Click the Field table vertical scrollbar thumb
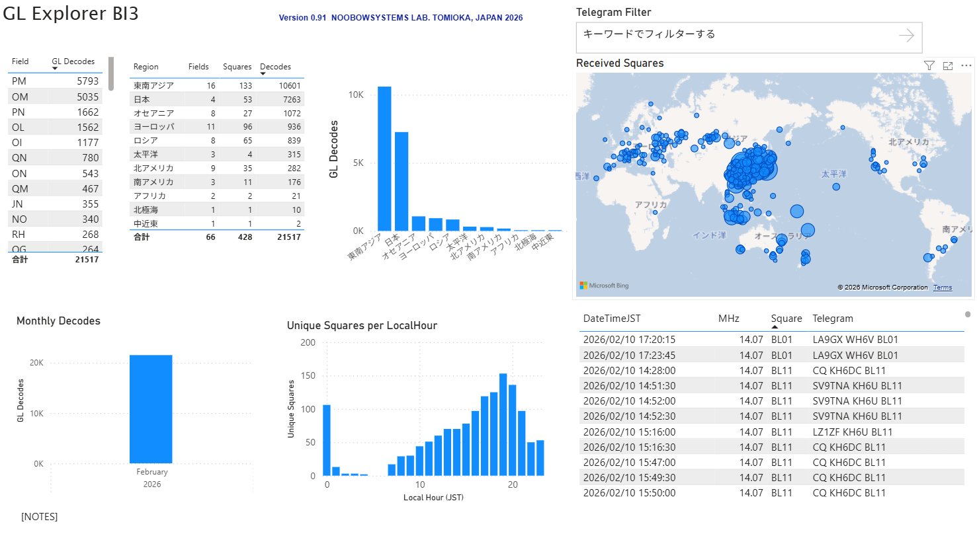This screenshot has height=536, width=977. [111, 73]
